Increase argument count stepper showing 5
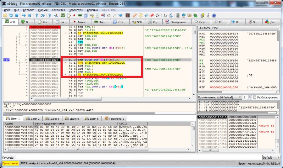The image size is (283, 168). click(x=250, y=97)
